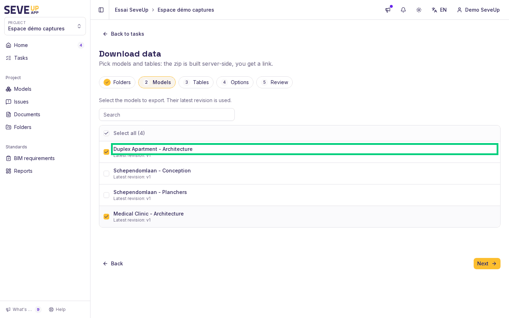Navigate to Documents in the sidebar

(45, 114)
